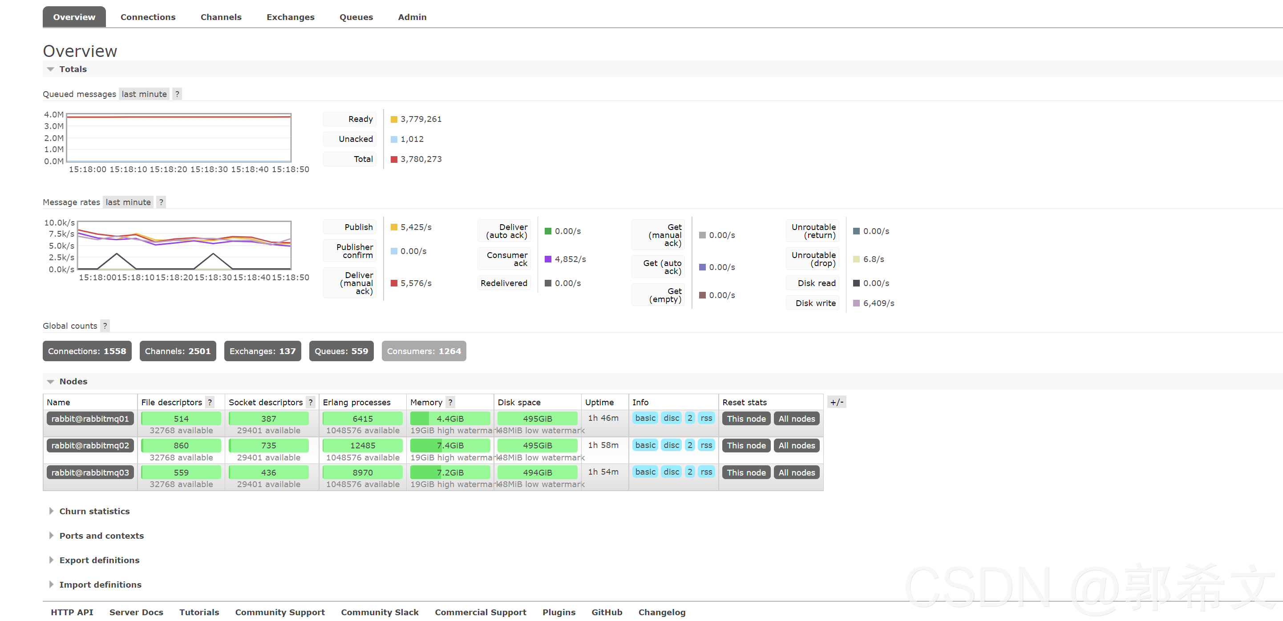The height and width of the screenshot is (621, 1283).
Task: Expand Churn statistics section
Action: [94, 512]
